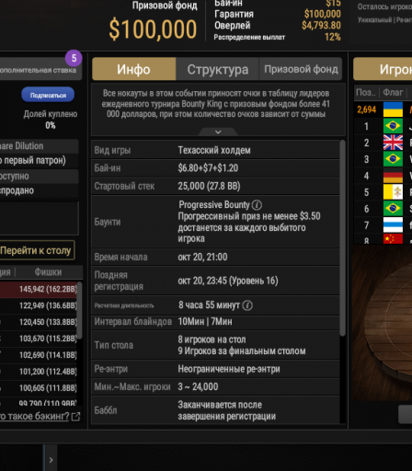This screenshot has width=412, height=471.
Task: Click Brazil flag in rank 3 row
Action: coord(393,159)
